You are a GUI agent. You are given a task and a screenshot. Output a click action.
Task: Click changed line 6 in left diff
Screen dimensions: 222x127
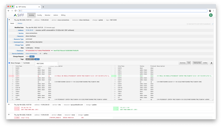pyautogui.click(x=60, y=76)
